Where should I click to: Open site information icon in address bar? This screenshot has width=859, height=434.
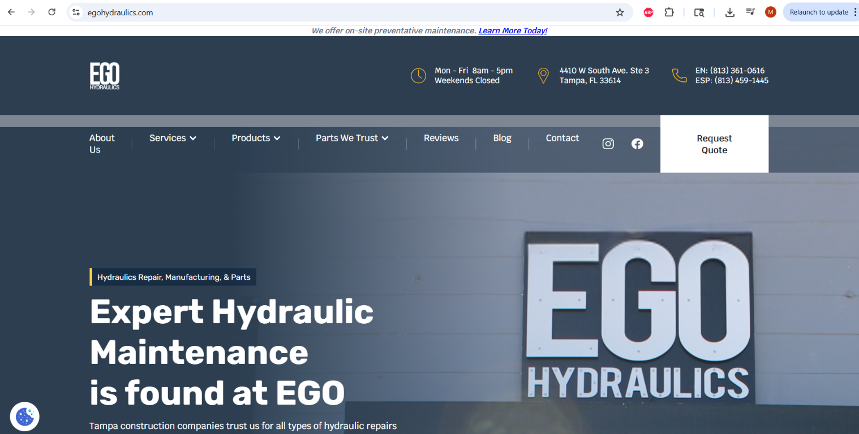click(x=76, y=12)
